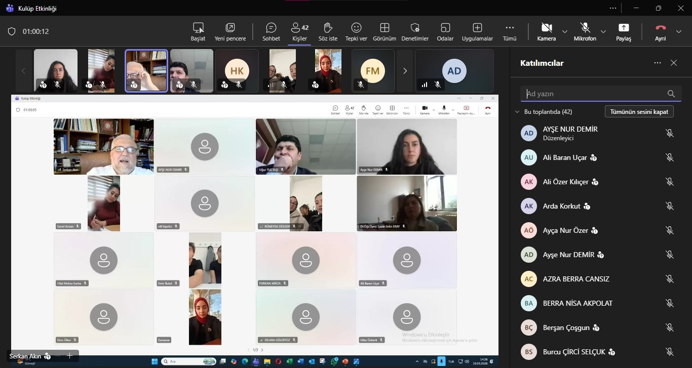This screenshot has height=368, width=692.
Task: Toggle the Mikrofon mute state
Action: 585,31
